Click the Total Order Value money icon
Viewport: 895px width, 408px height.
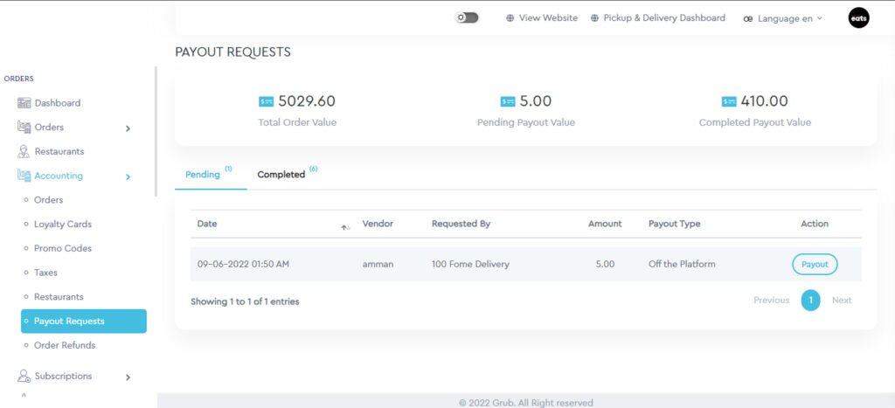click(267, 101)
